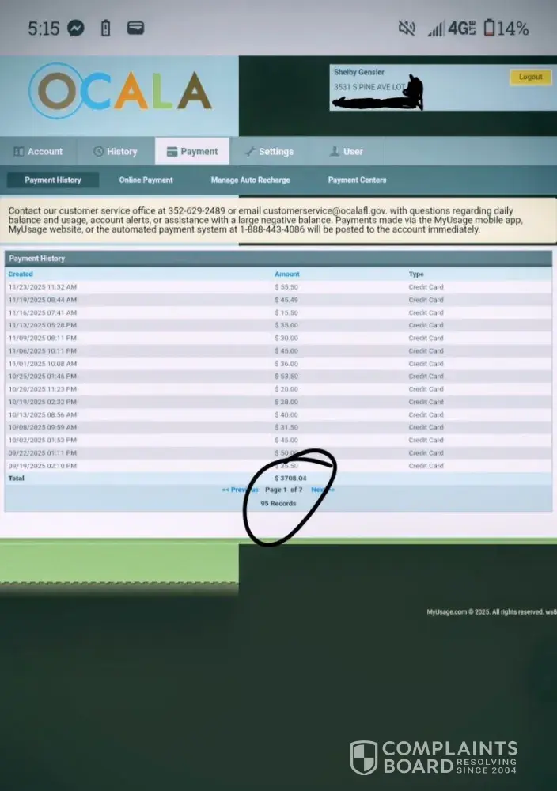
Task: Click Credit Card type in 11/23/2025 row
Action: (426, 287)
